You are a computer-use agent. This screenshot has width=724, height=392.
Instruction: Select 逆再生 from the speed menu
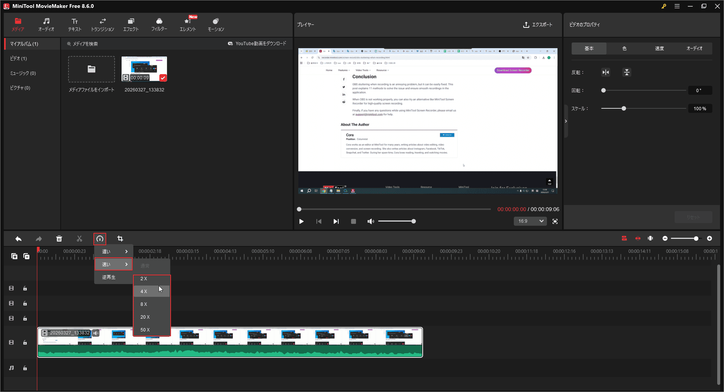tap(109, 277)
